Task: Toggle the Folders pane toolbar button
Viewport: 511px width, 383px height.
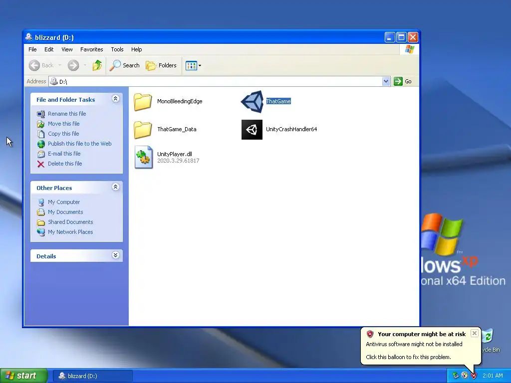Action: [x=161, y=65]
